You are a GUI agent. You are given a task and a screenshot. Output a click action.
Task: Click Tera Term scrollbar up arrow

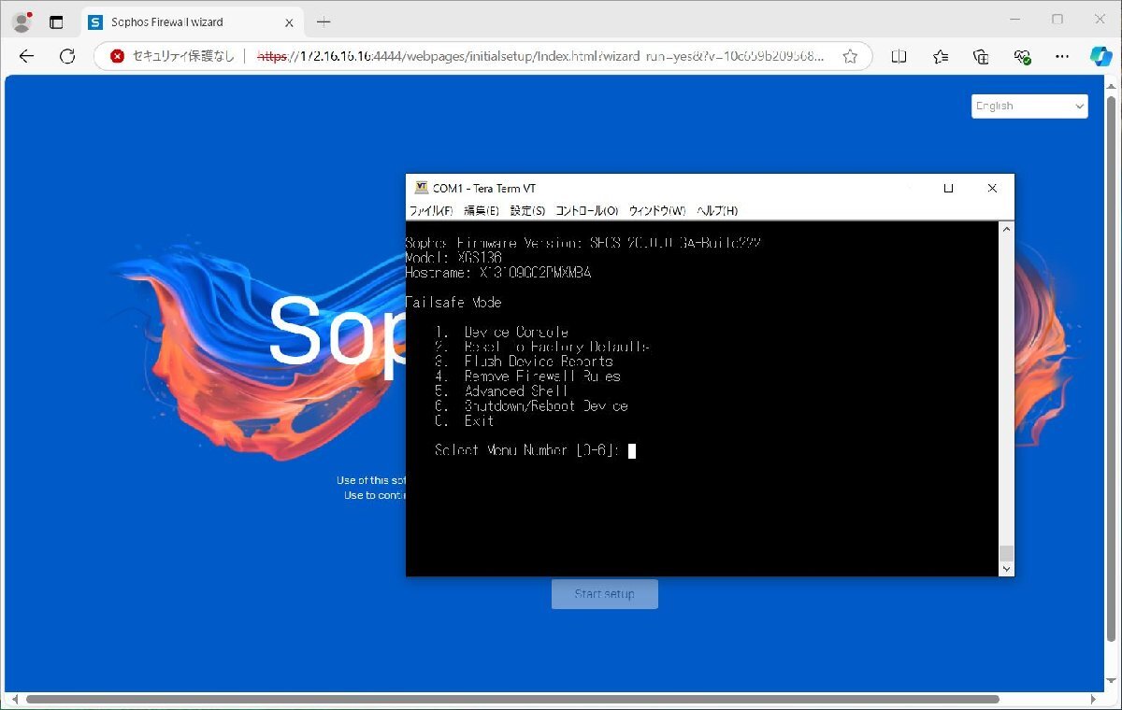[x=1006, y=229]
